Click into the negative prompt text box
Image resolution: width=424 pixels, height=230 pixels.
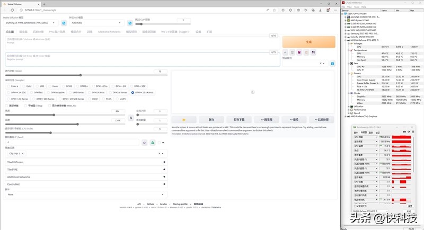(138, 57)
